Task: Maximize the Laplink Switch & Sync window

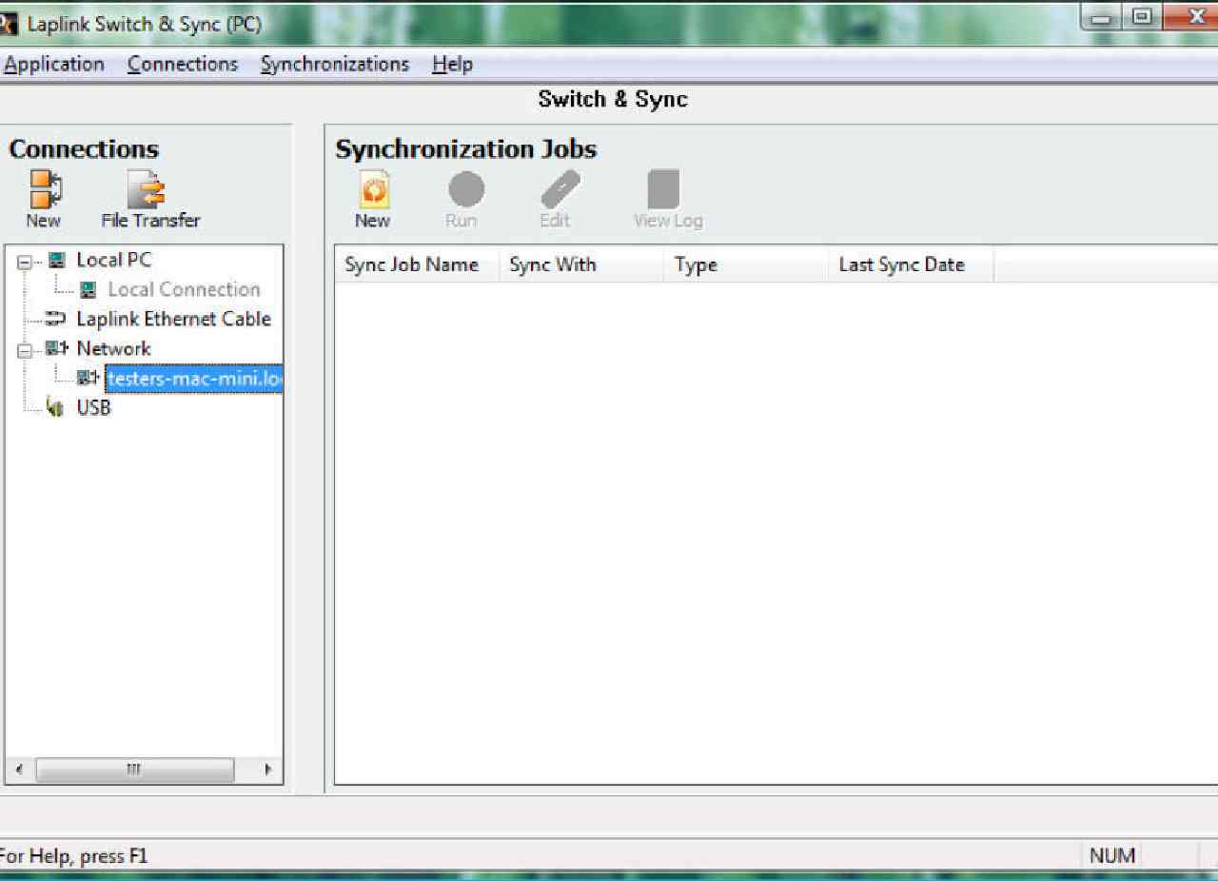Action: [x=1142, y=16]
